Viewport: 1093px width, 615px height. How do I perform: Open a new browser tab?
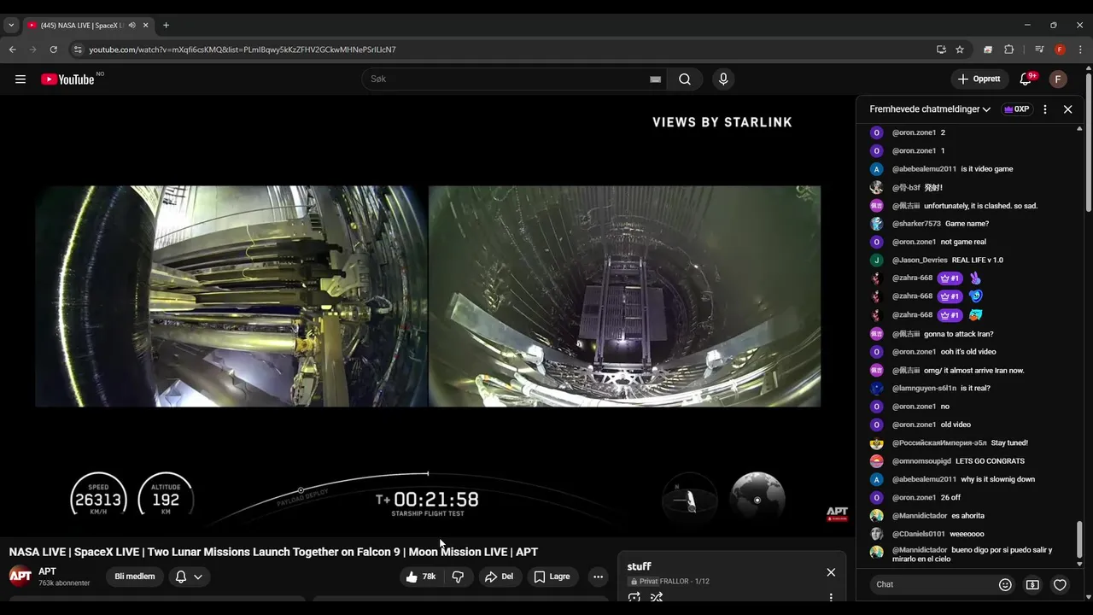coord(166,26)
